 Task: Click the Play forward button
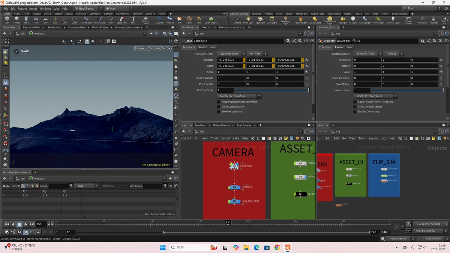coord(25,224)
